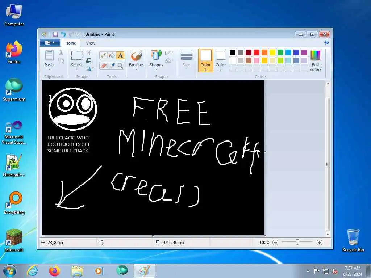
Task: Click the zoom slider handle
Action: [297, 242]
